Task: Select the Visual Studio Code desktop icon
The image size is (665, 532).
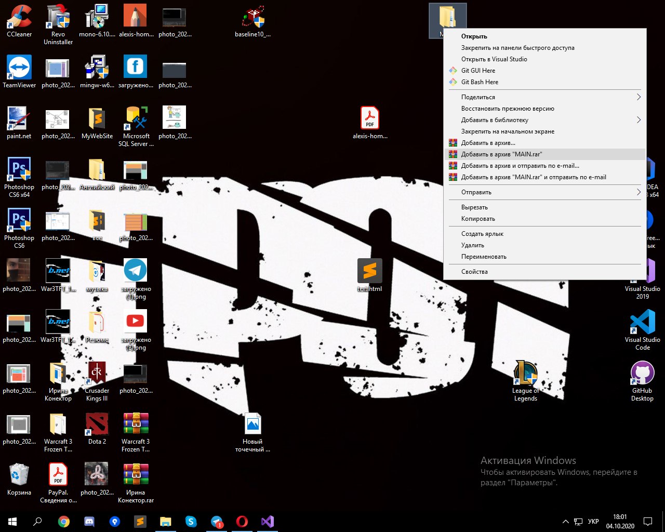Action: (643, 329)
